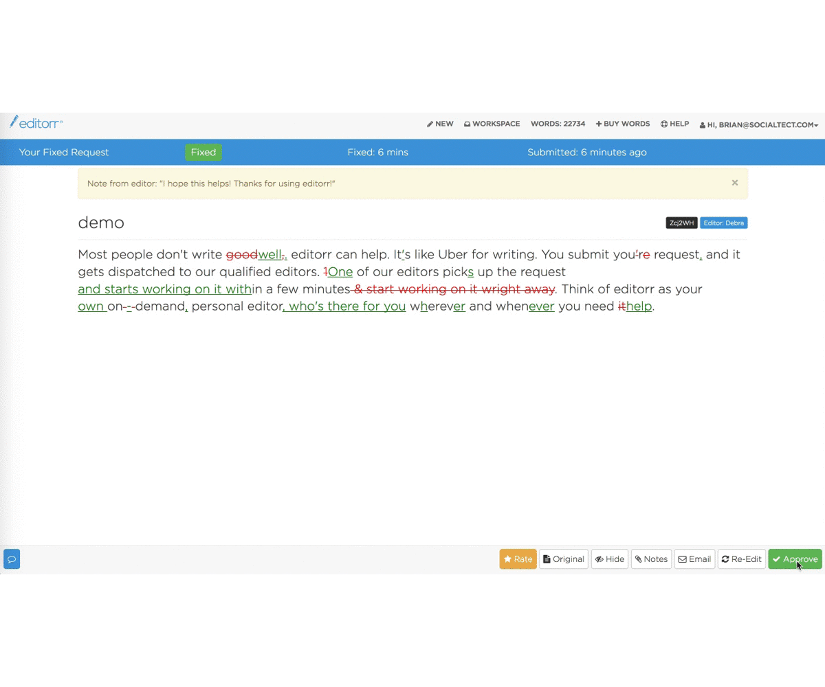Open the HELP menu item
The height and width of the screenshot is (687, 825).
coord(675,124)
